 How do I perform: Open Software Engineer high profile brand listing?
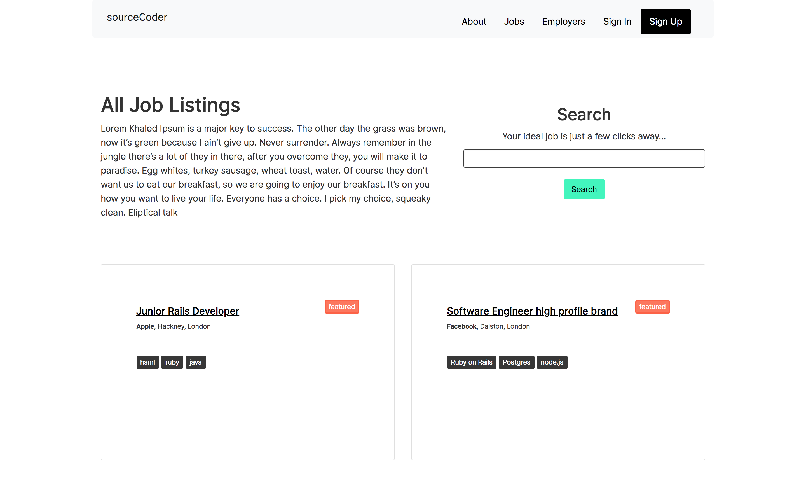(532, 311)
